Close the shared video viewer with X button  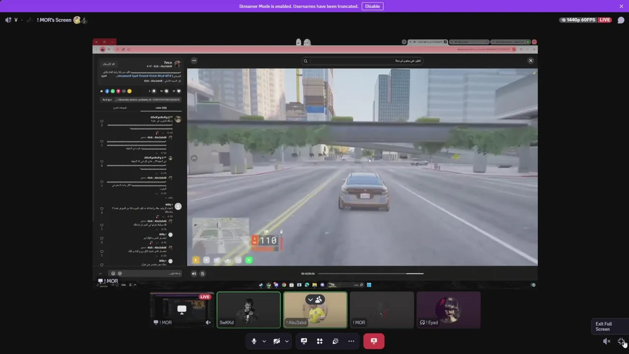(x=531, y=60)
